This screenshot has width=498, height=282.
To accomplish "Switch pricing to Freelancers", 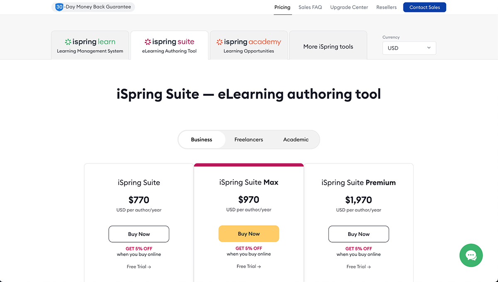I will click(249, 140).
